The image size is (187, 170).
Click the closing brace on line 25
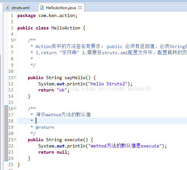(x=19, y=165)
